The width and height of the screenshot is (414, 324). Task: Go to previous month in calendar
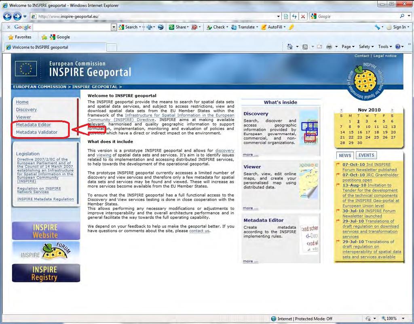point(341,110)
